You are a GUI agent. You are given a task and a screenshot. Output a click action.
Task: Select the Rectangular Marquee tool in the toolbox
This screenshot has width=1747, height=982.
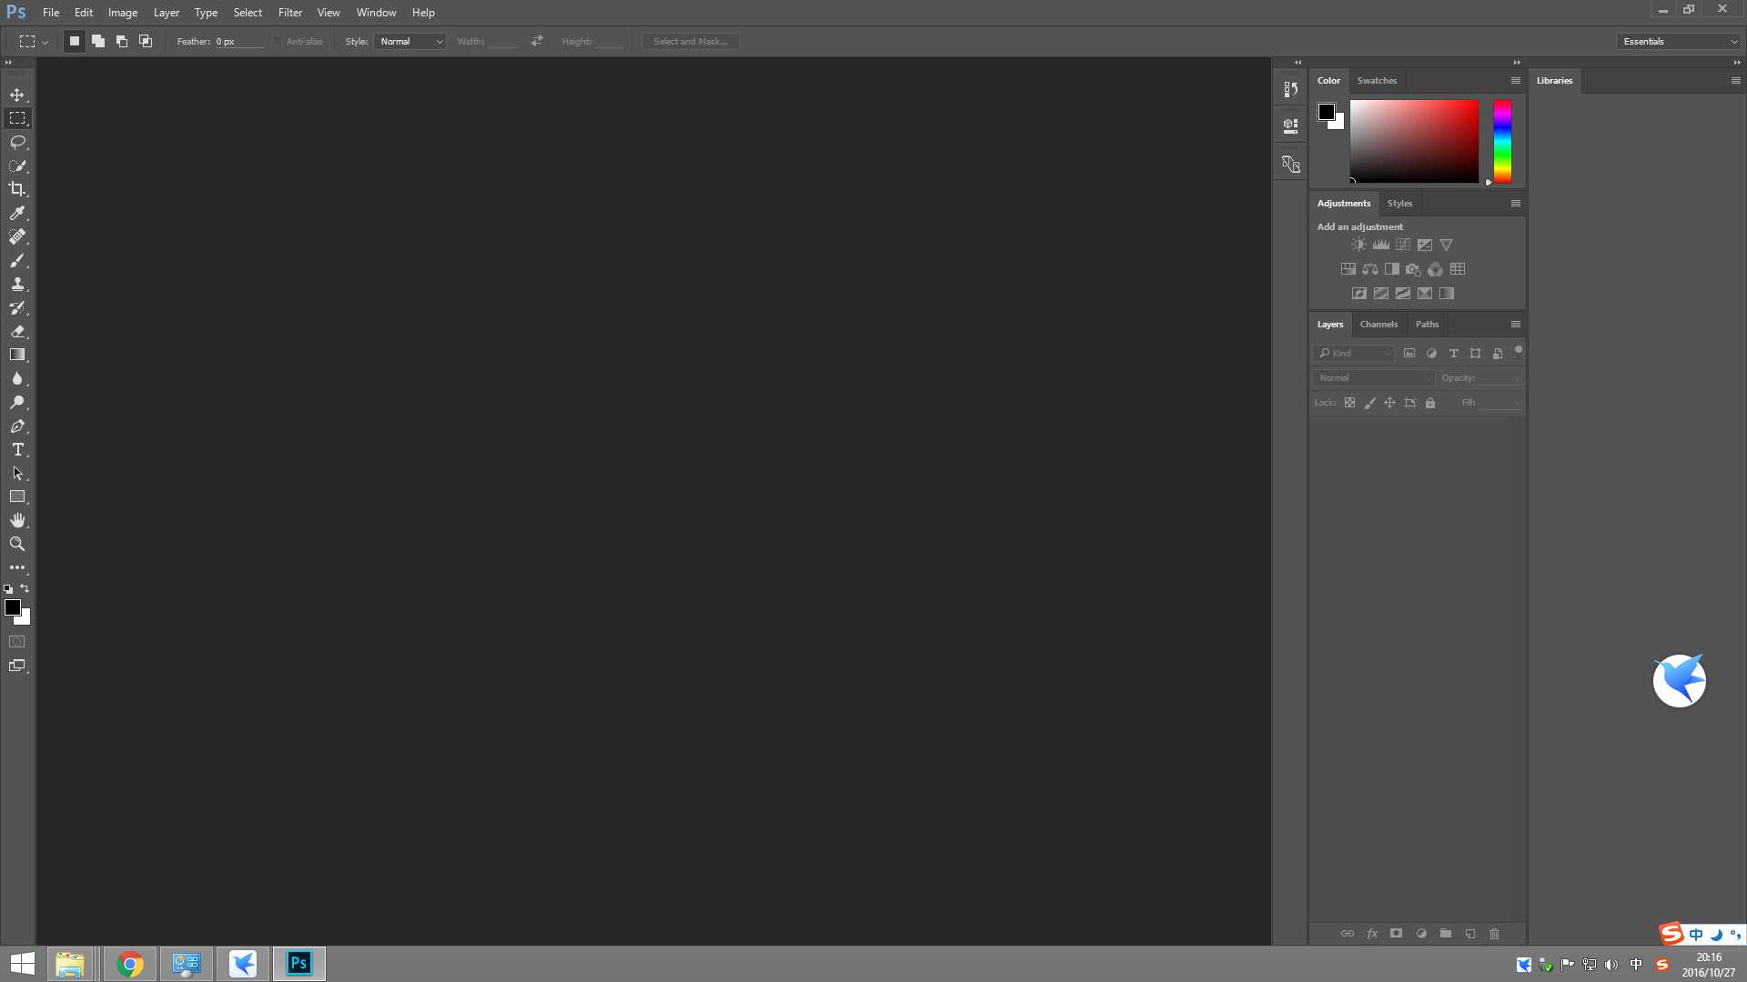tap(17, 118)
